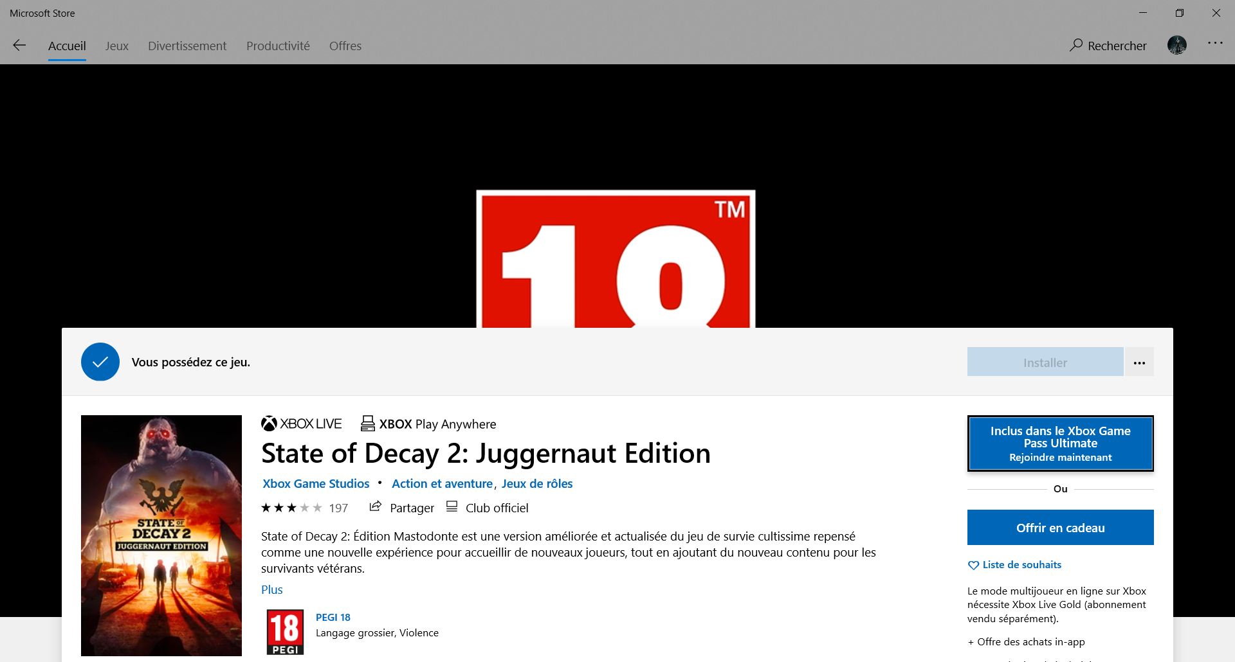The image size is (1235, 662).
Task: Restore down the Microsoft Store window
Action: [1180, 13]
